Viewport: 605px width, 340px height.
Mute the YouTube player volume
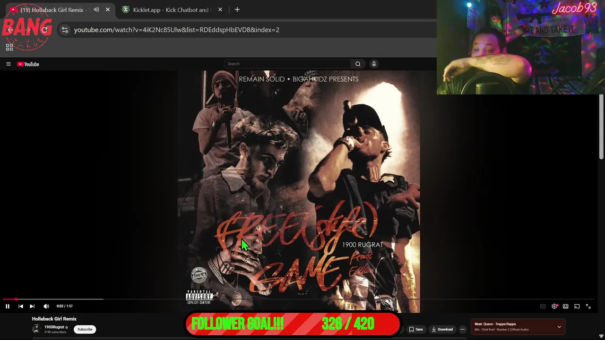(46, 306)
